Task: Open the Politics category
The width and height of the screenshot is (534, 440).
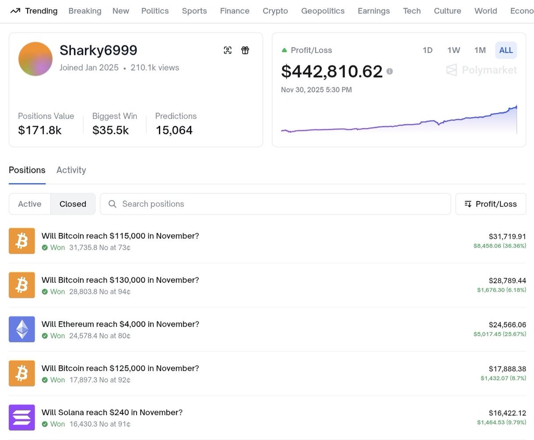Action: coord(155,11)
